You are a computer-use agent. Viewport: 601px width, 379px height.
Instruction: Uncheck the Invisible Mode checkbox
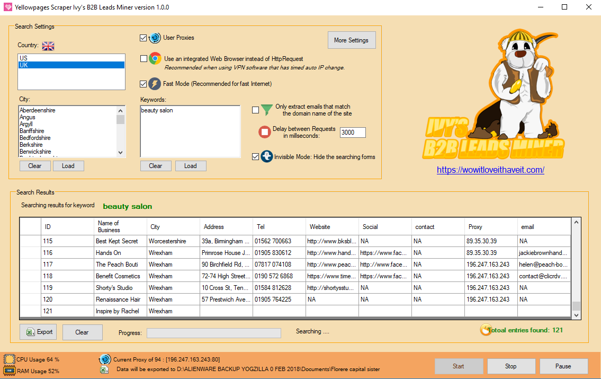255,156
